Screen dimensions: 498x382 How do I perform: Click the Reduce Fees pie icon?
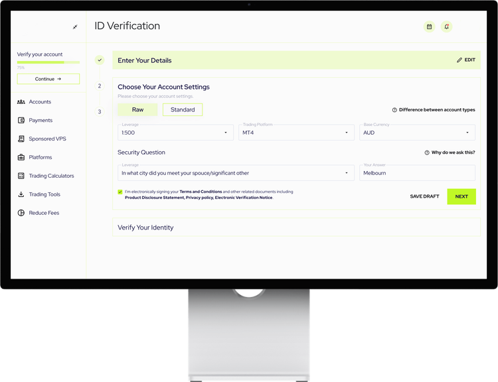click(x=21, y=214)
